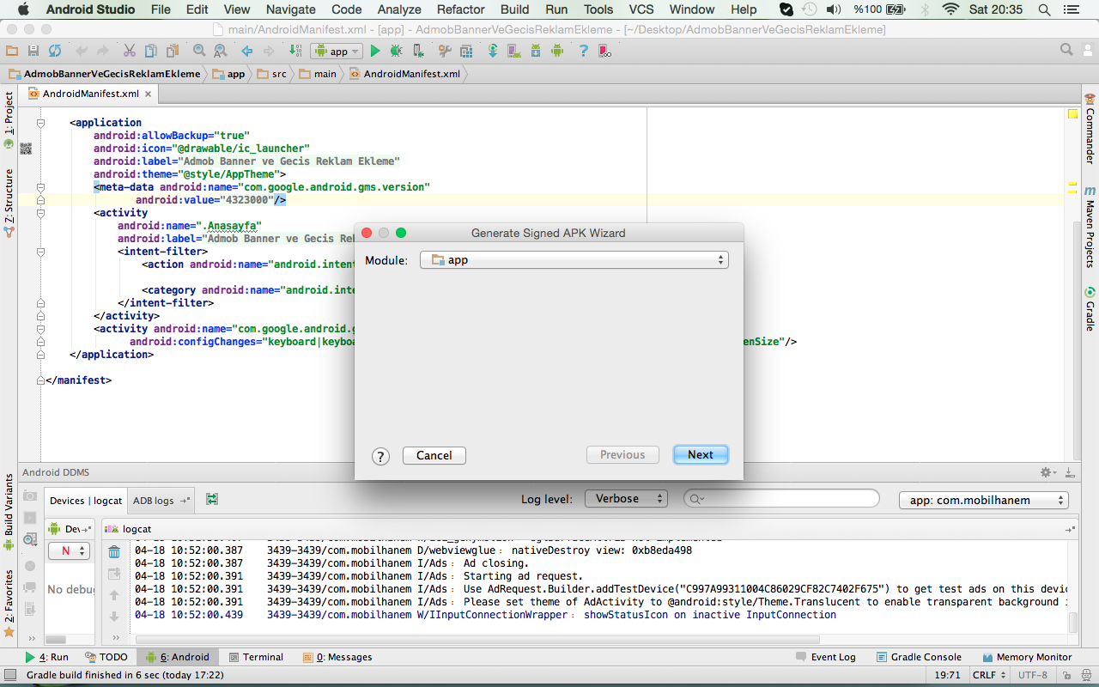Click Sync Project with Gradle icon
This screenshot has height=687, width=1099.
pos(493,52)
